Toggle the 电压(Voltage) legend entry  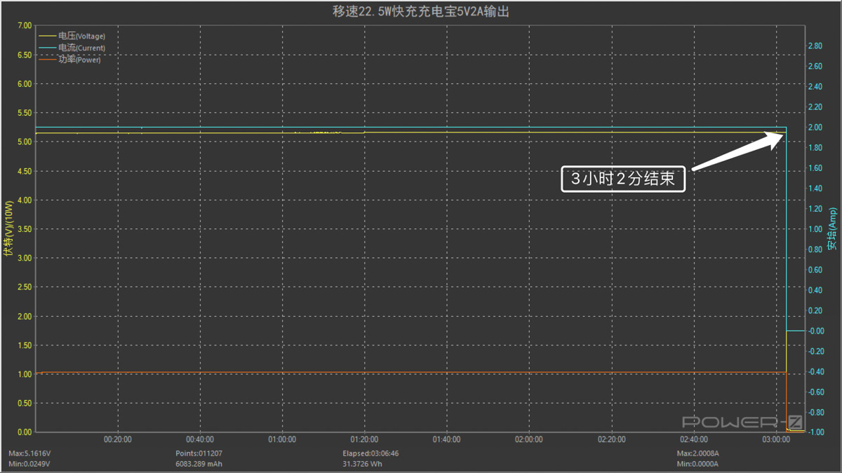pyautogui.click(x=81, y=36)
